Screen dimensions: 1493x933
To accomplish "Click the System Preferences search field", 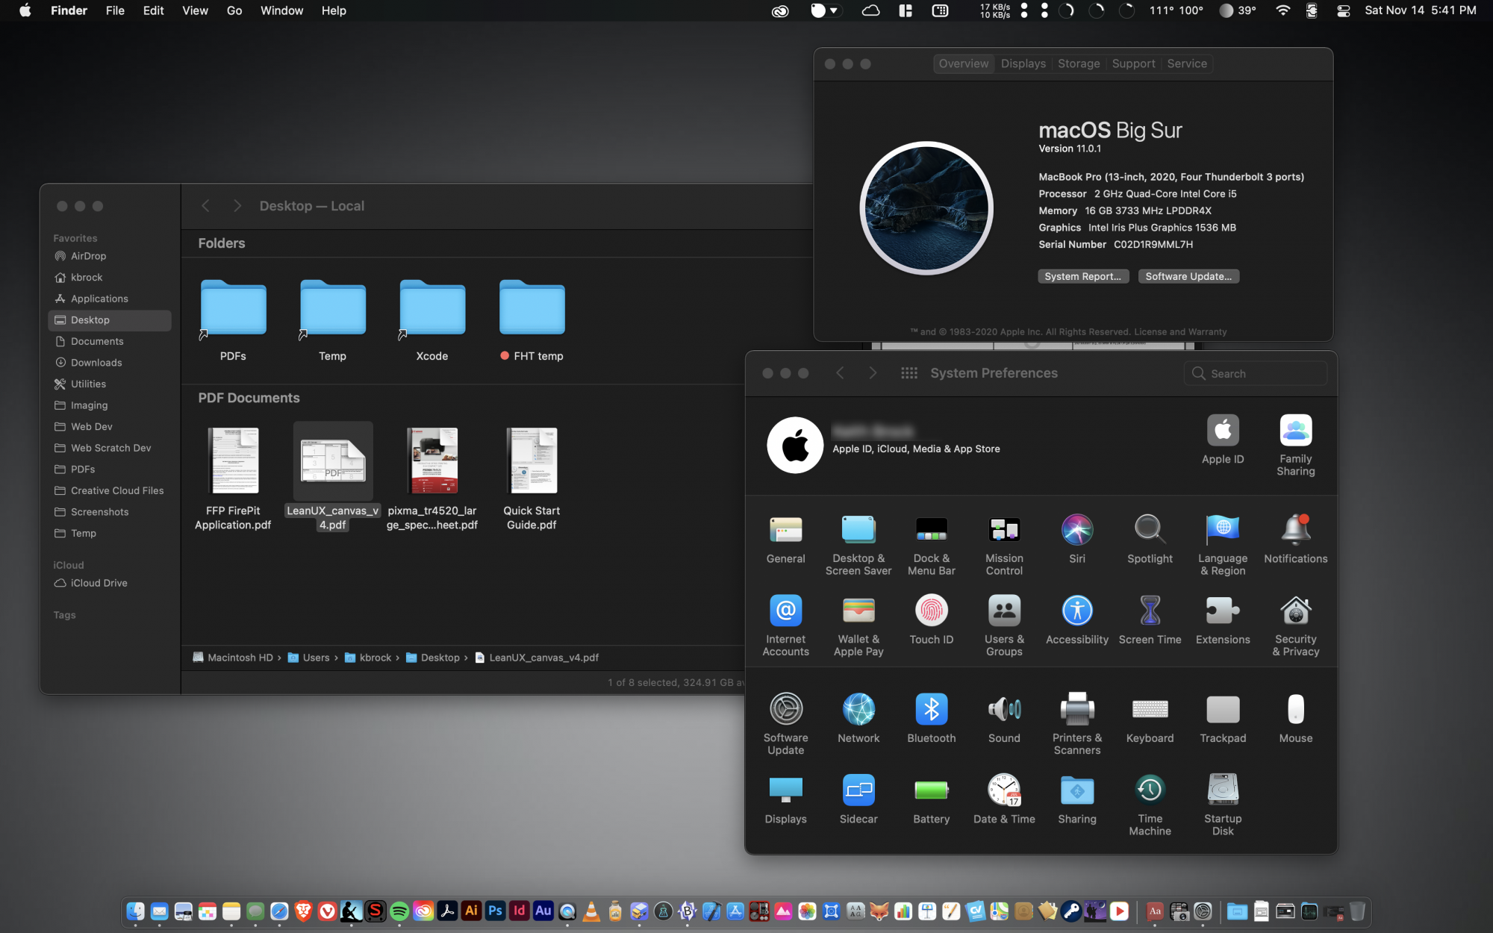I will pyautogui.click(x=1262, y=374).
